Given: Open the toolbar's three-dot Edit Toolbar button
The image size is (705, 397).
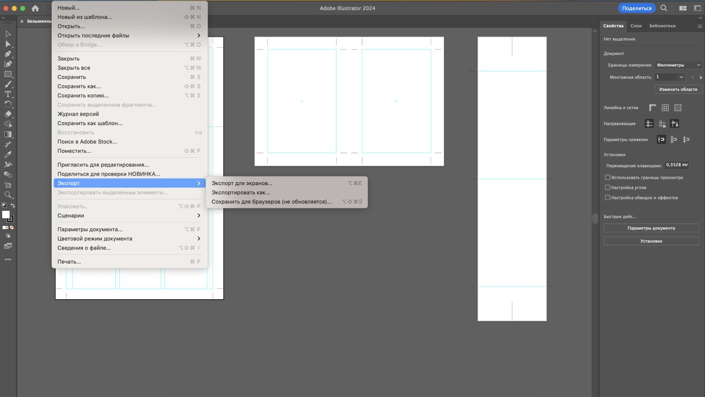Looking at the screenshot, I should (8, 259).
